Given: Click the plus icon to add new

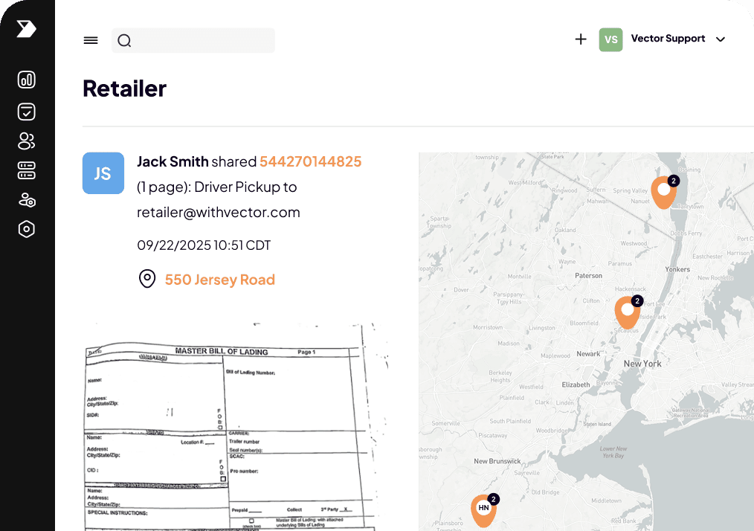Looking at the screenshot, I should [581, 39].
